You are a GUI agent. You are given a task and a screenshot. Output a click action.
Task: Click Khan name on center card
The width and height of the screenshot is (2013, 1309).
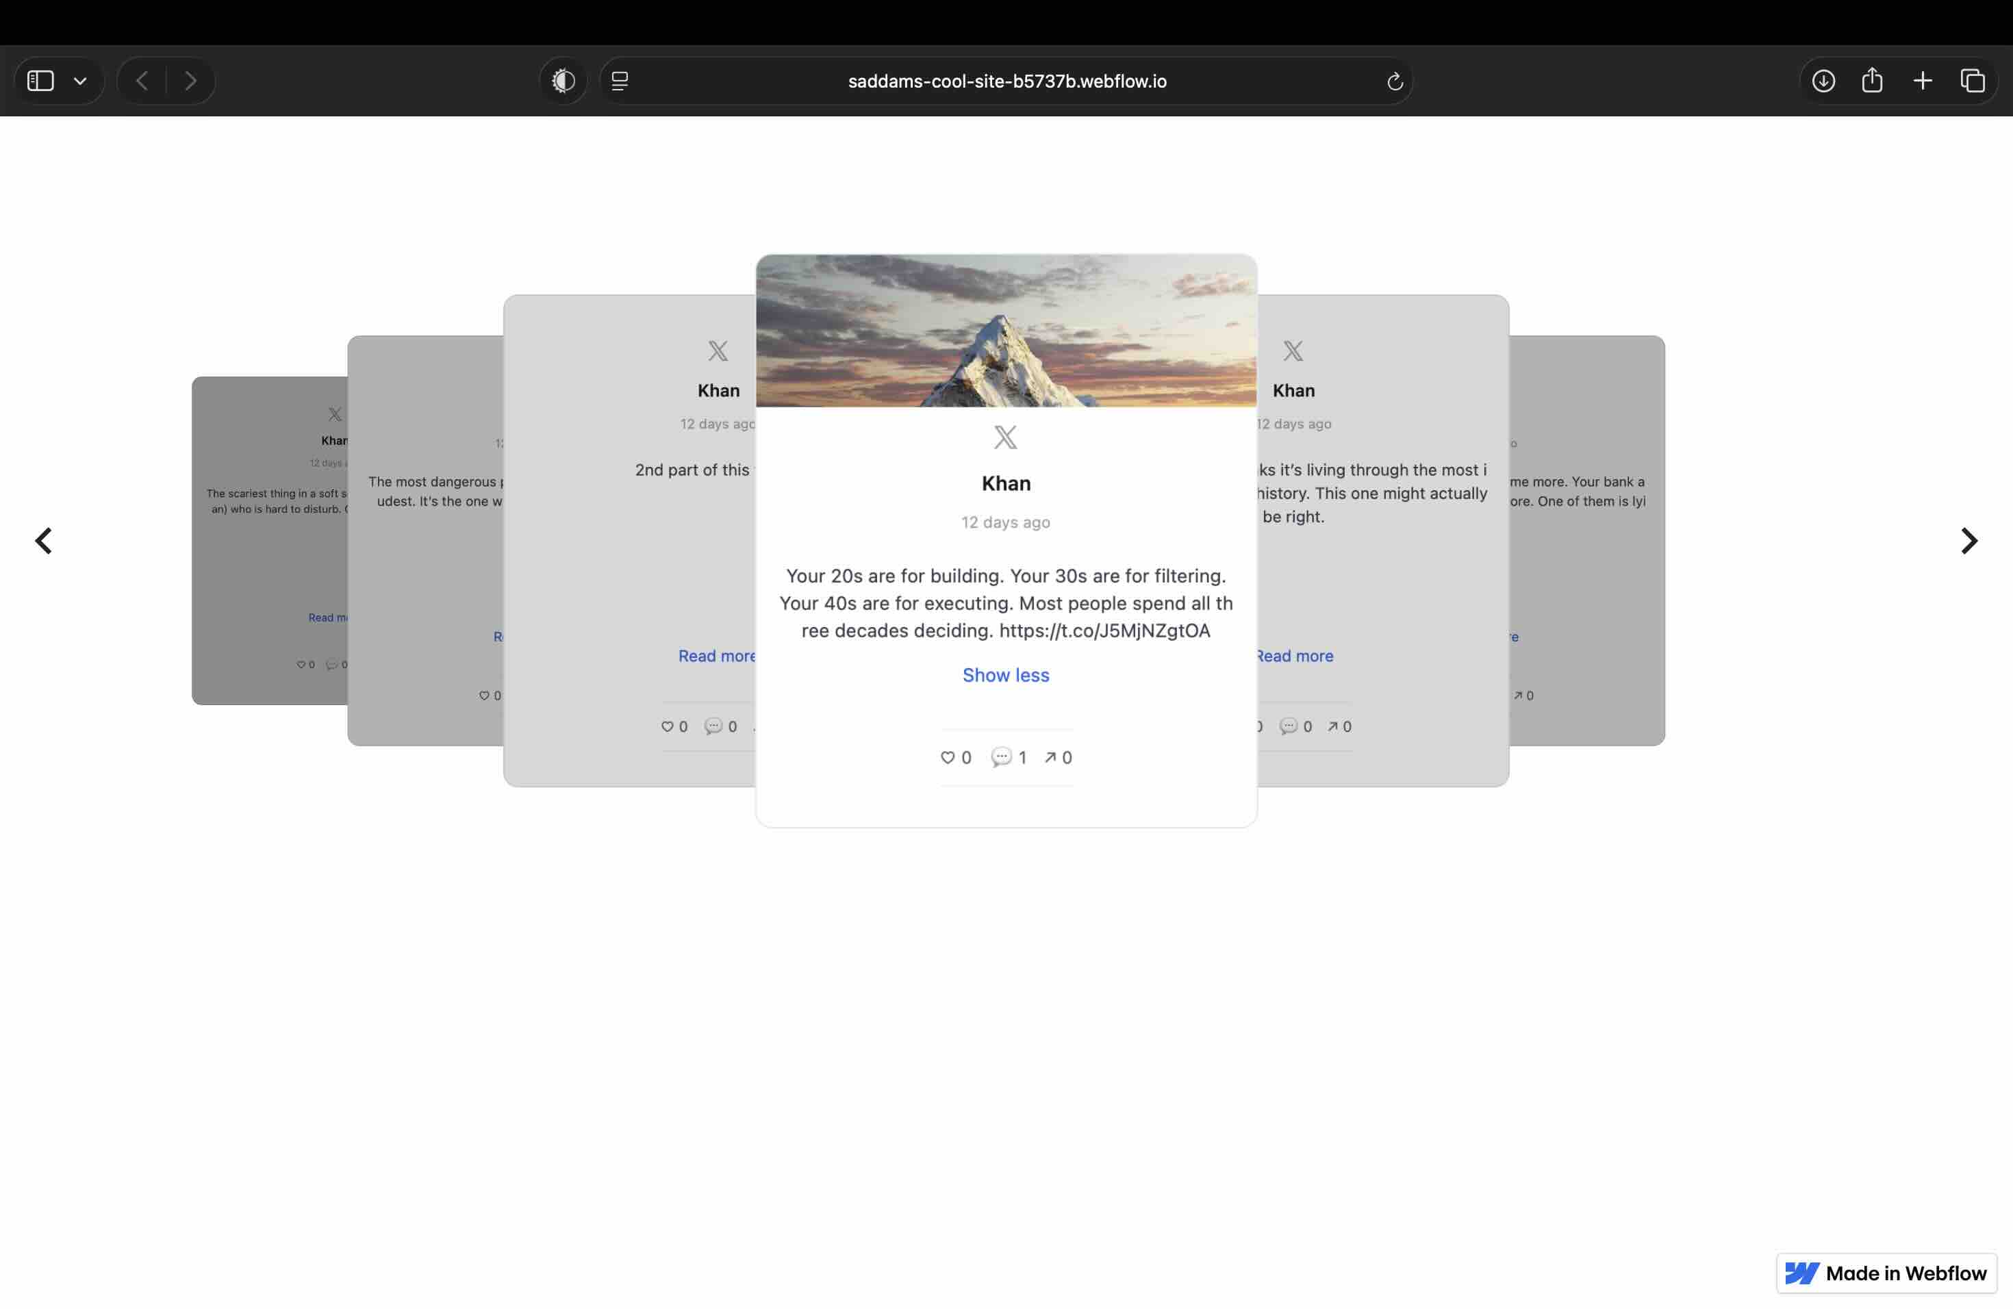click(x=1006, y=484)
